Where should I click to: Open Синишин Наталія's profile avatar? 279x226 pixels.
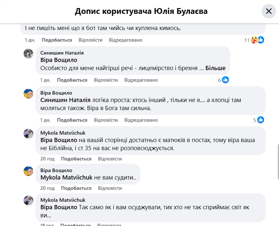tap(28, 54)
